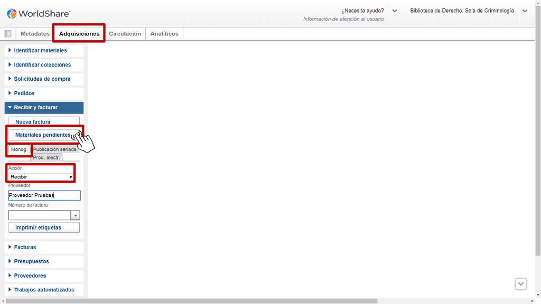Open the ¿Necesita ayuda? dropdown arrow
The height and width of the screenshot is (304, 541).
[395, 11]
